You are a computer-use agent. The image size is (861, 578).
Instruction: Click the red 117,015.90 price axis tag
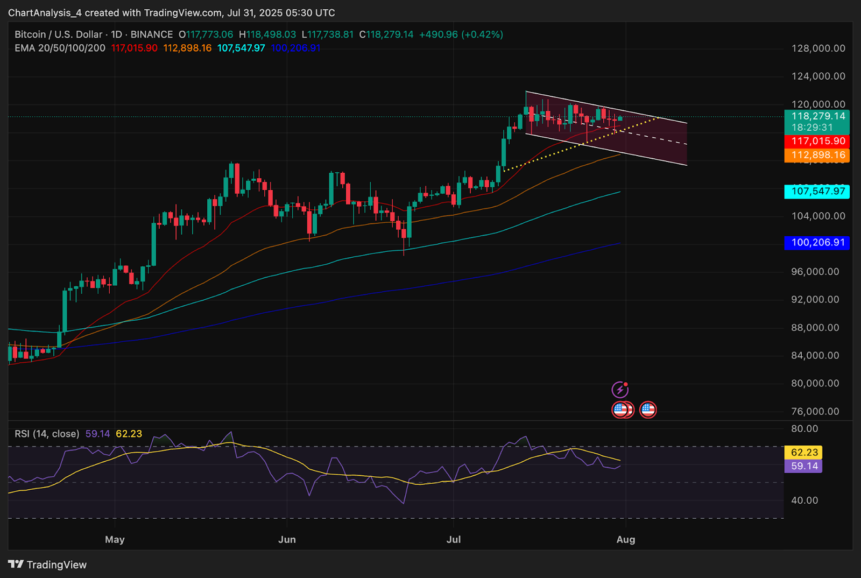click(817, 141)
